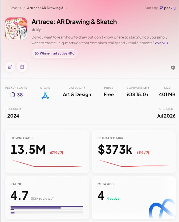Click the downloads trend sparkline
This screenshot has width=179, height=222.
(47, 164)
